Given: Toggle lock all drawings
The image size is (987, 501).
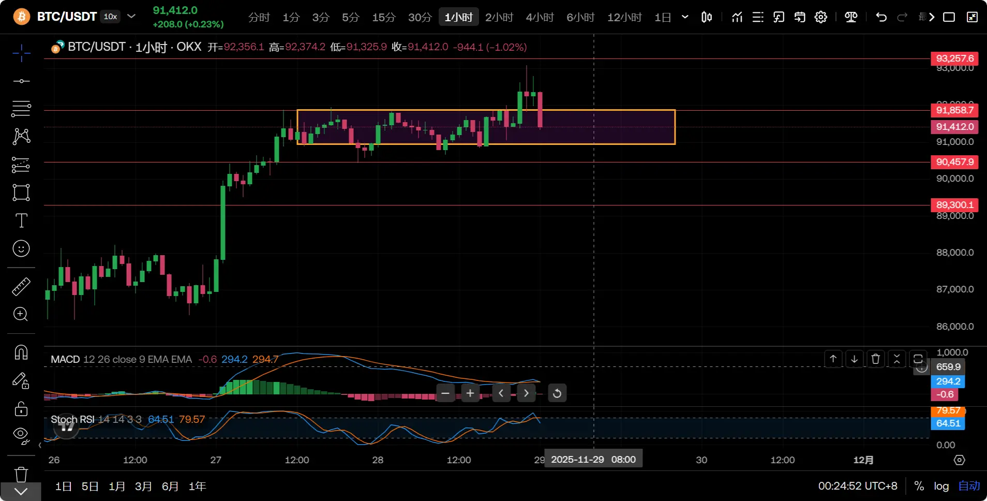Looking at the screenshot, I should click(x=21, y=409).
